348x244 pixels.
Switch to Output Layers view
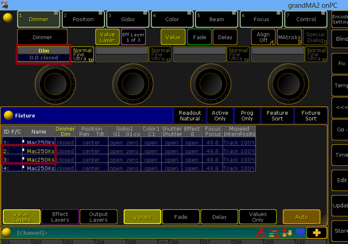point(98,217)
